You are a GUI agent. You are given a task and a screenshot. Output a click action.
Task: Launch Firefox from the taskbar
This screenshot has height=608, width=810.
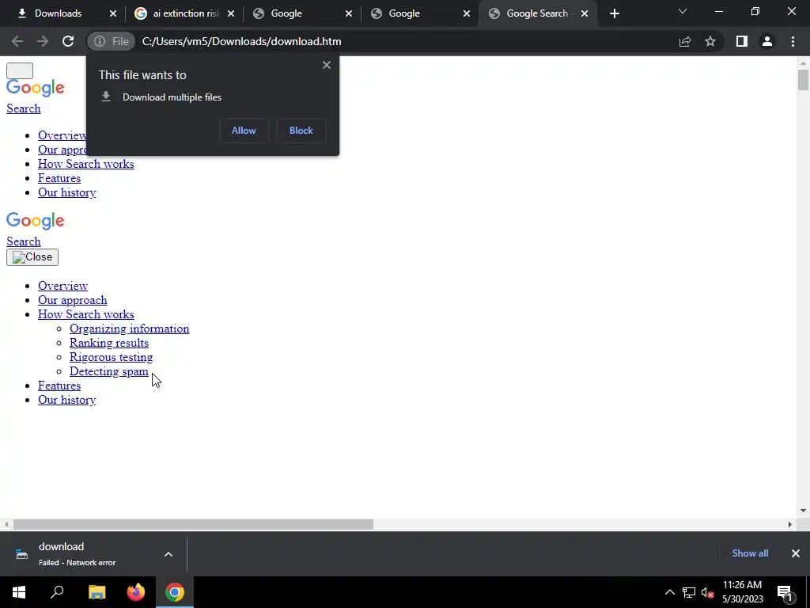[136, 592]
